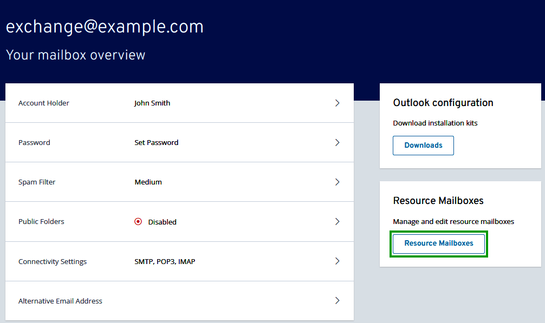
Task: Click Set Password to change password
Action: point(156,142)
